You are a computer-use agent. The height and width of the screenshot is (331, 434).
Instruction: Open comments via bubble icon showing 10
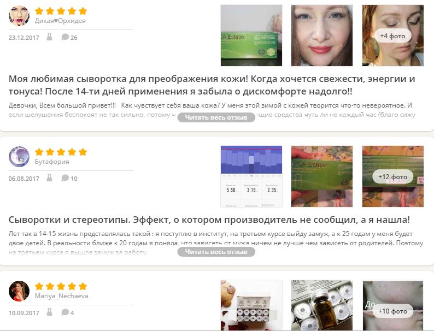coord(64,178)
